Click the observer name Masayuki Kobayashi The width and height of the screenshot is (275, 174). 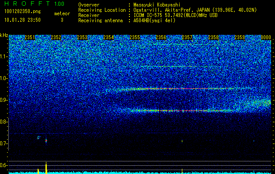(157, 5)
